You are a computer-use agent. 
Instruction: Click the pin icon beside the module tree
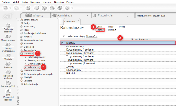pyautogui.click(x=18, y=21)
